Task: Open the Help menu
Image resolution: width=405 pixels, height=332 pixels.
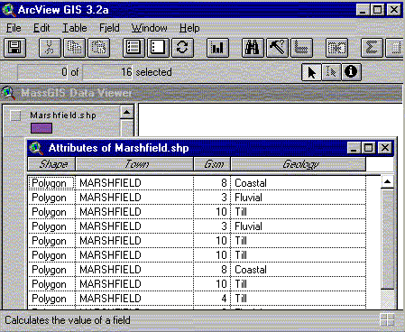Action: 189,28
